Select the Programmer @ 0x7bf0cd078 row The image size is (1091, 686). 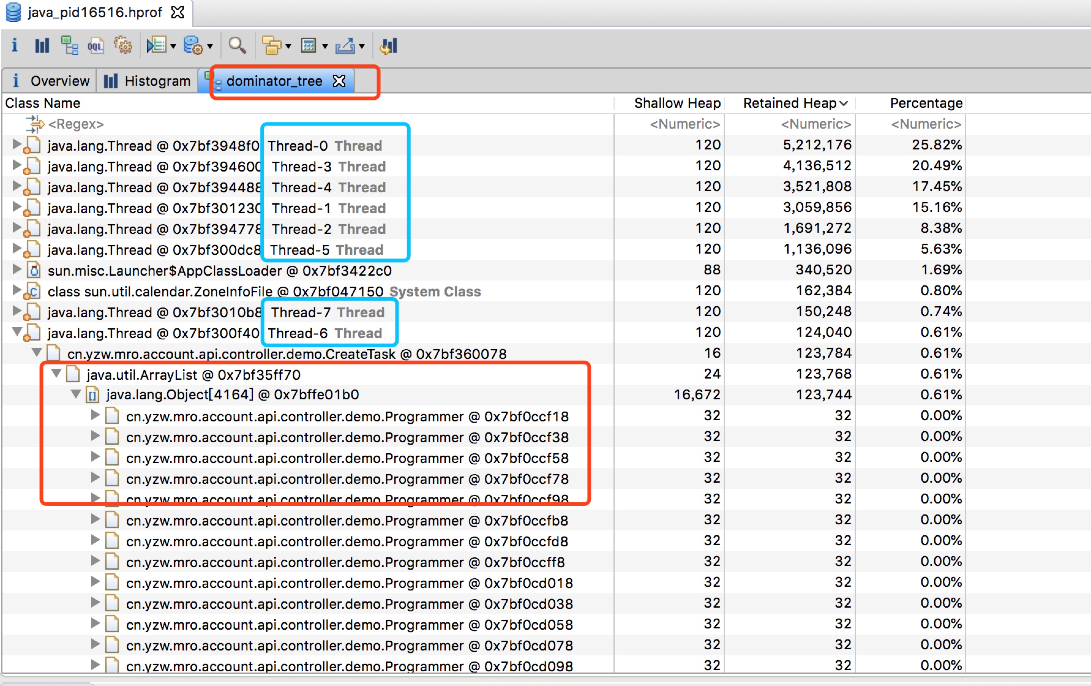click(x=349, y=646)
